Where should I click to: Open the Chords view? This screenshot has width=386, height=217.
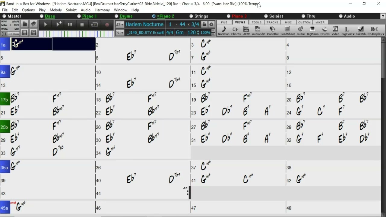(x=236, y=31)
